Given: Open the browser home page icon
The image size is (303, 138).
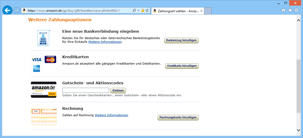Looking at the screenshot, I should tap(284, 10).
